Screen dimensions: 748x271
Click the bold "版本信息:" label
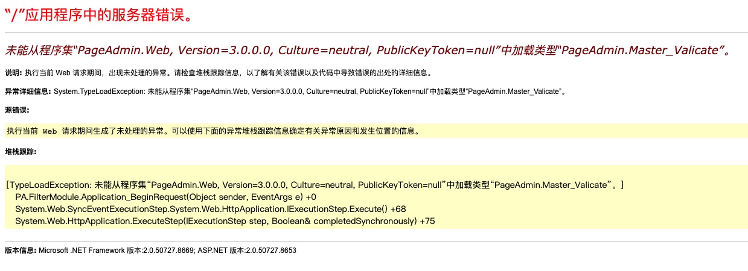(x=21, y=250)
